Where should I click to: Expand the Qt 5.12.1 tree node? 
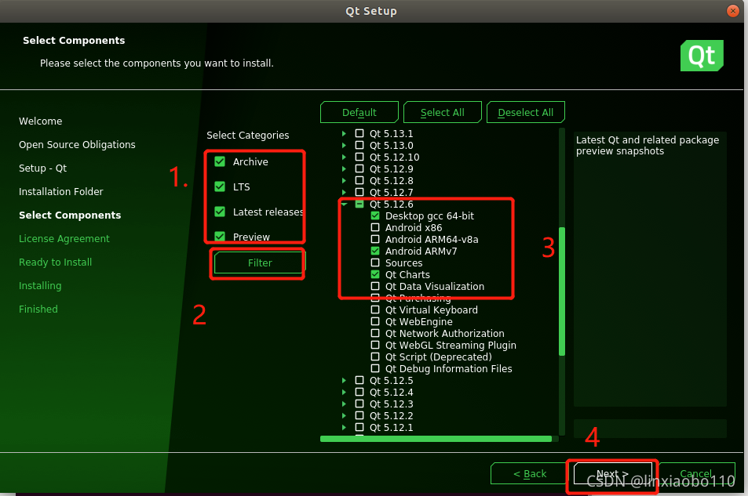[344, 427]
